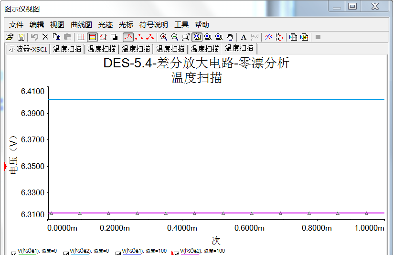Maximize the 图示仪视图 window
The height and width of the screenshot is (255, 393).
coord(352,6)
